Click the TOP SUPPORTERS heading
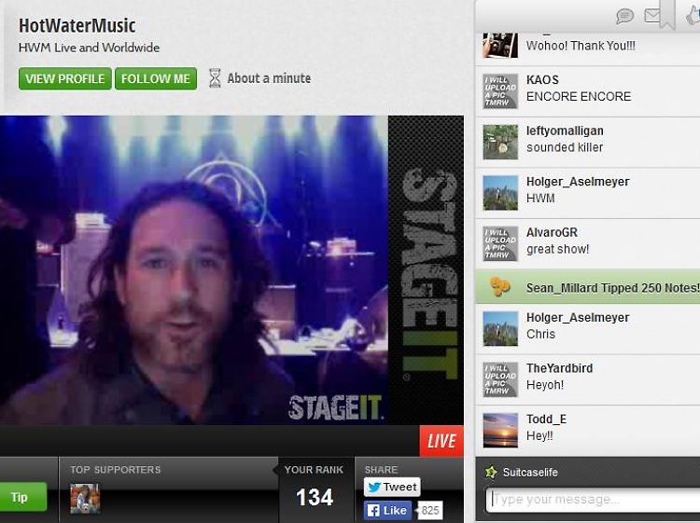 [115, 470]
